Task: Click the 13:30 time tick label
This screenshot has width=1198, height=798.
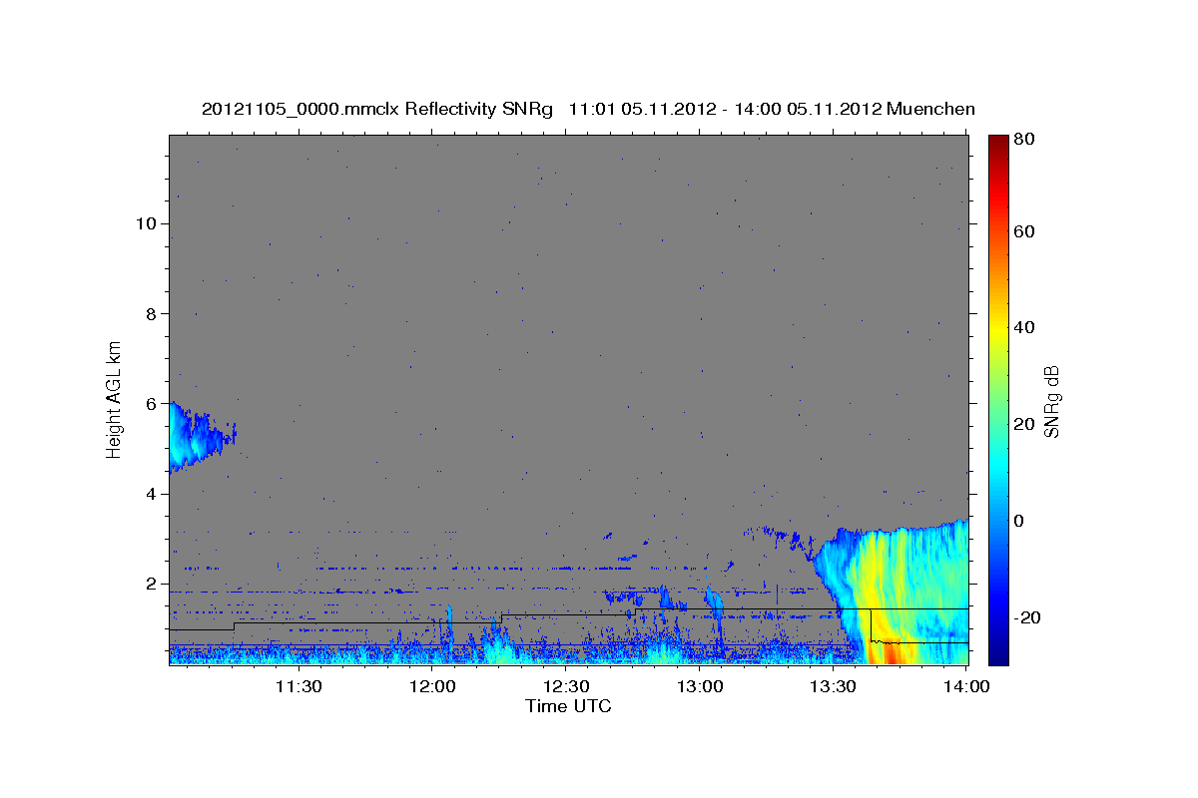Action: (834, 686)
